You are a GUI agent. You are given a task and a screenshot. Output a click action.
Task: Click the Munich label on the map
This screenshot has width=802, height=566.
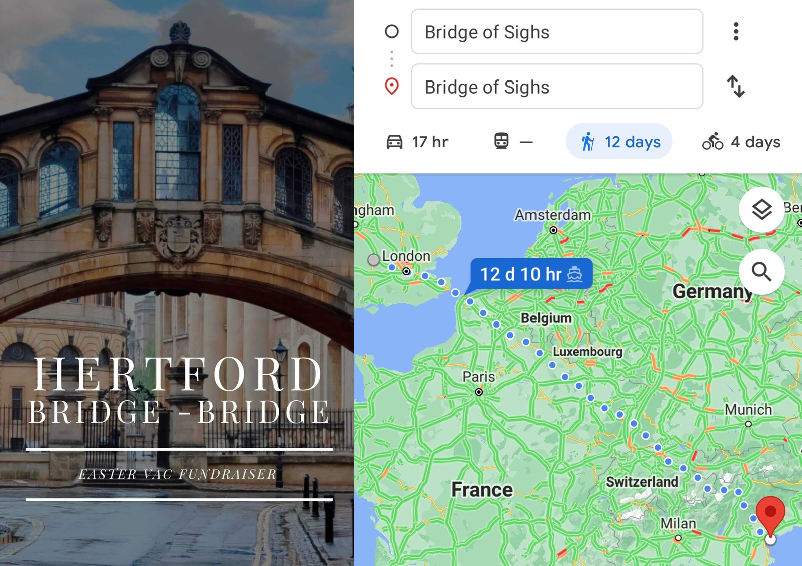[x=748, y=410]
